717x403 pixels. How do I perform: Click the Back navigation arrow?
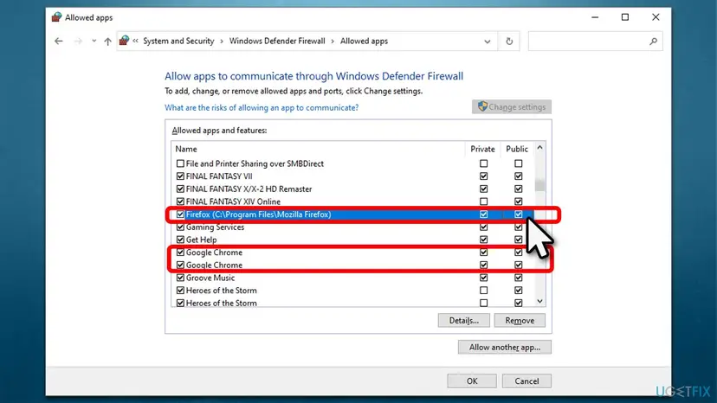(x=59, y=42)
